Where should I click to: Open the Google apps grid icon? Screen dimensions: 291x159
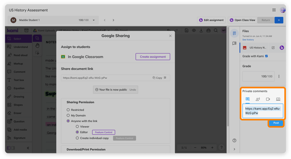[x=274, y=10]
